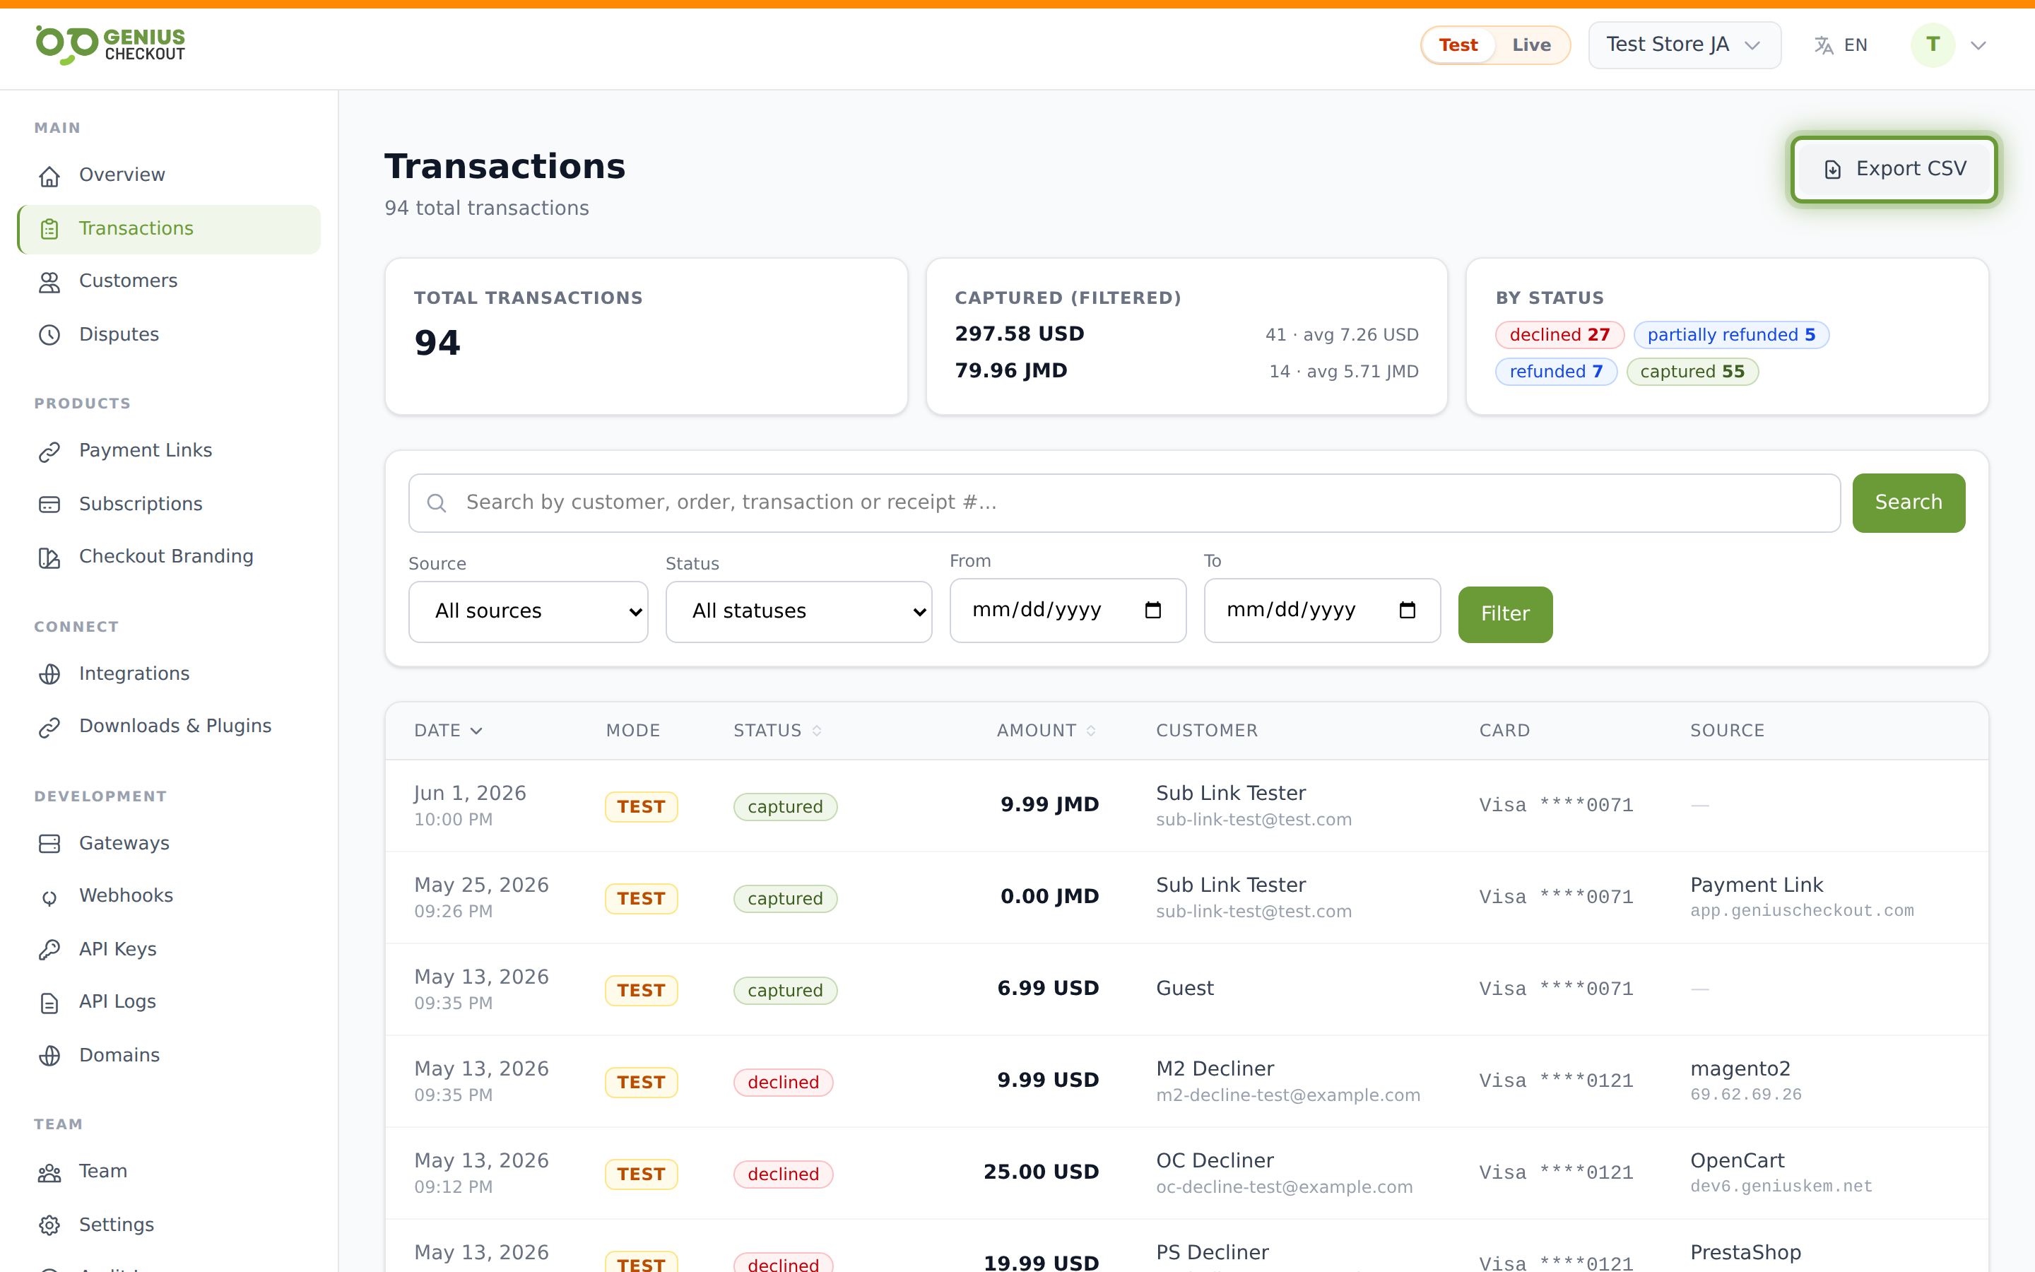Sort by the AMOUNT column
This screenshot has width=2035, height=1272.
click(1046, 730)
